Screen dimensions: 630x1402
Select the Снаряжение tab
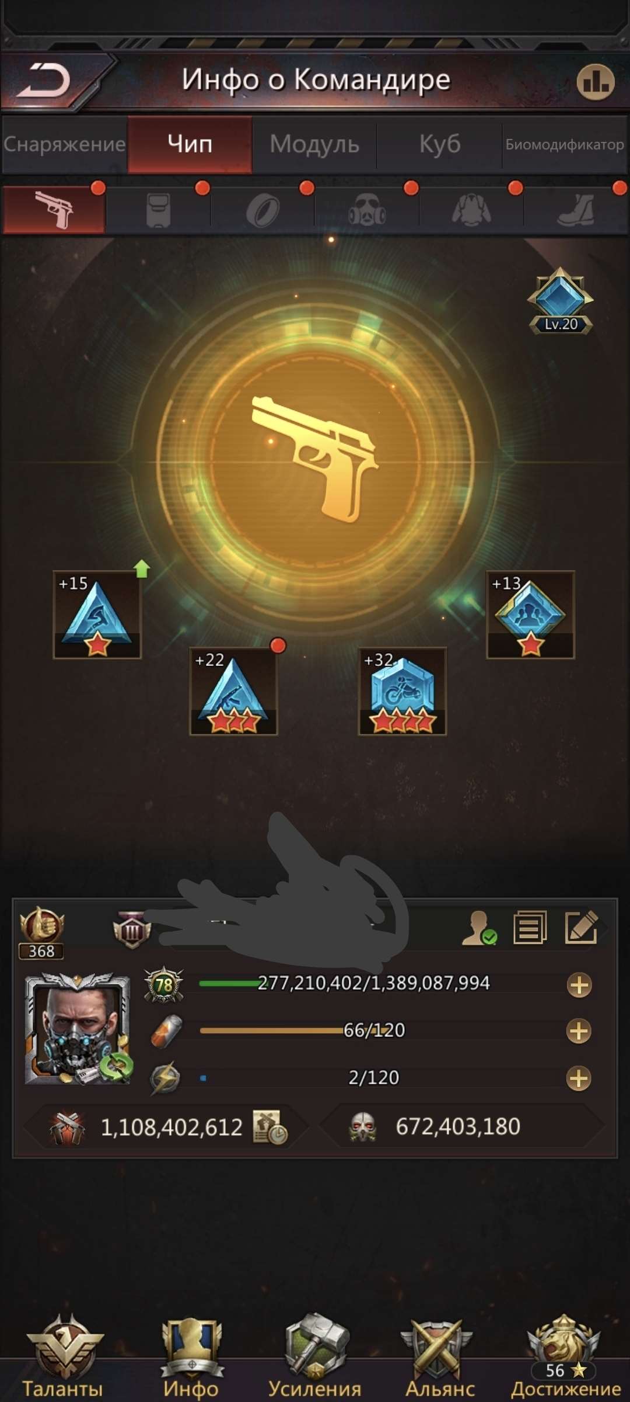(64, 144)
